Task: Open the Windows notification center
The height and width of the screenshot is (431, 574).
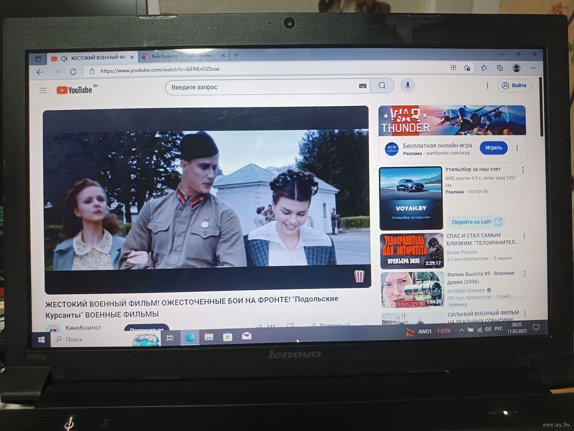Action: click(x=536, y=328)
